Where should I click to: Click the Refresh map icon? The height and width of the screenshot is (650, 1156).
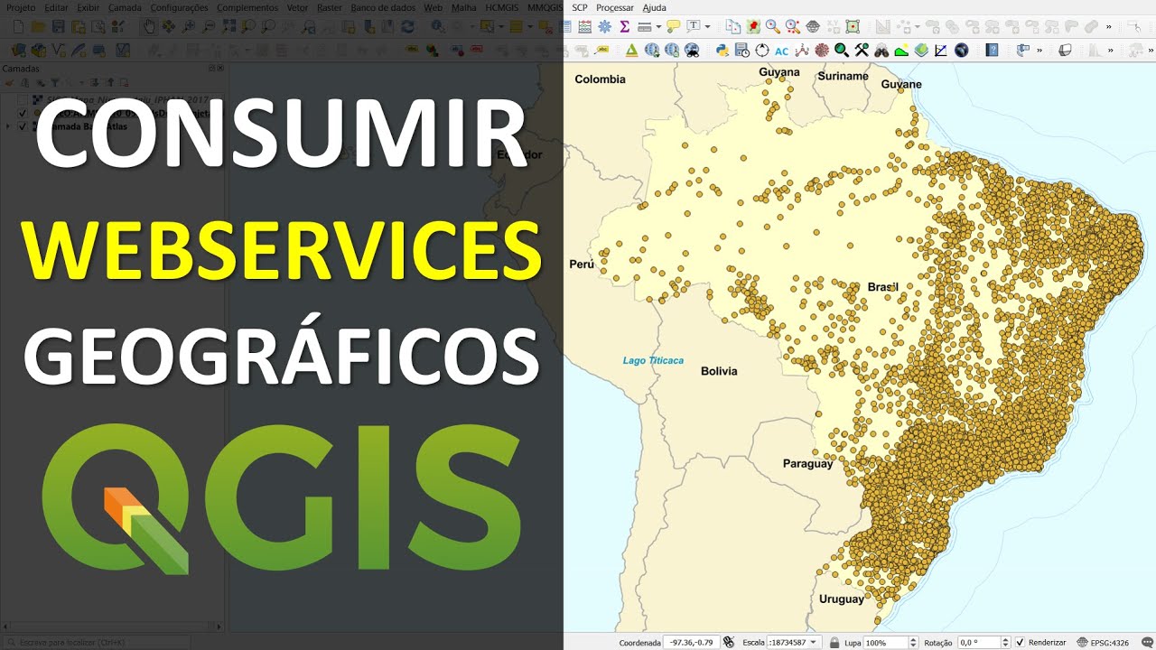(407, 27)
